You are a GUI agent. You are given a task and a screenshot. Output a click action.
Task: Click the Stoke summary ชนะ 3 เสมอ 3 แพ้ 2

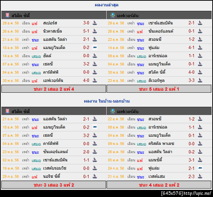[x=54, y=185]
